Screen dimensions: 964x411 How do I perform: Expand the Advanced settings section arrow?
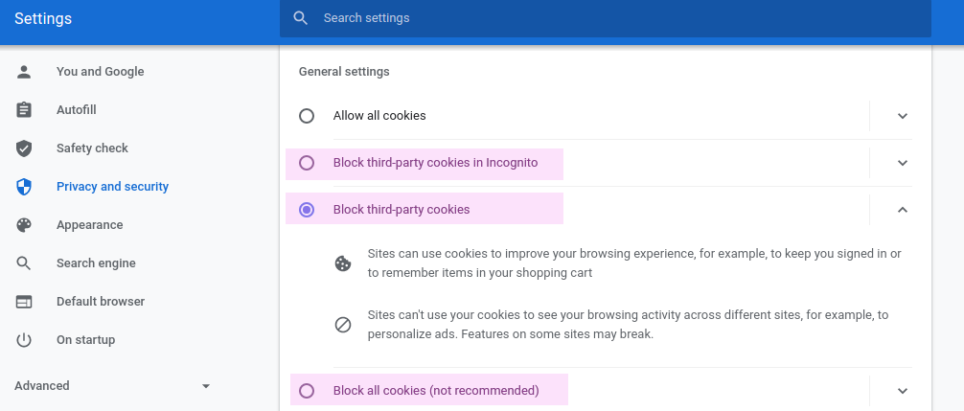(205, 386)
